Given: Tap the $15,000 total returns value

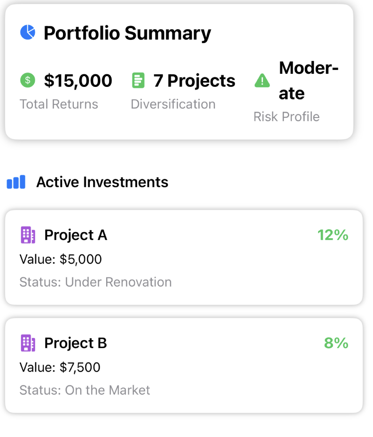Looking at the screenshot, I should [x=78, y=80].
